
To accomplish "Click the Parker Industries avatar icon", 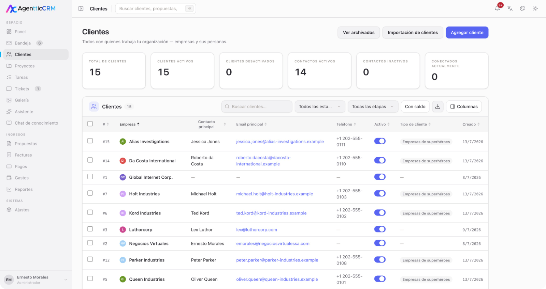I will [123, 260].
